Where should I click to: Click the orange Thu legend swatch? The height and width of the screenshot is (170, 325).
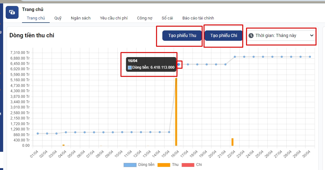point(164,165)
